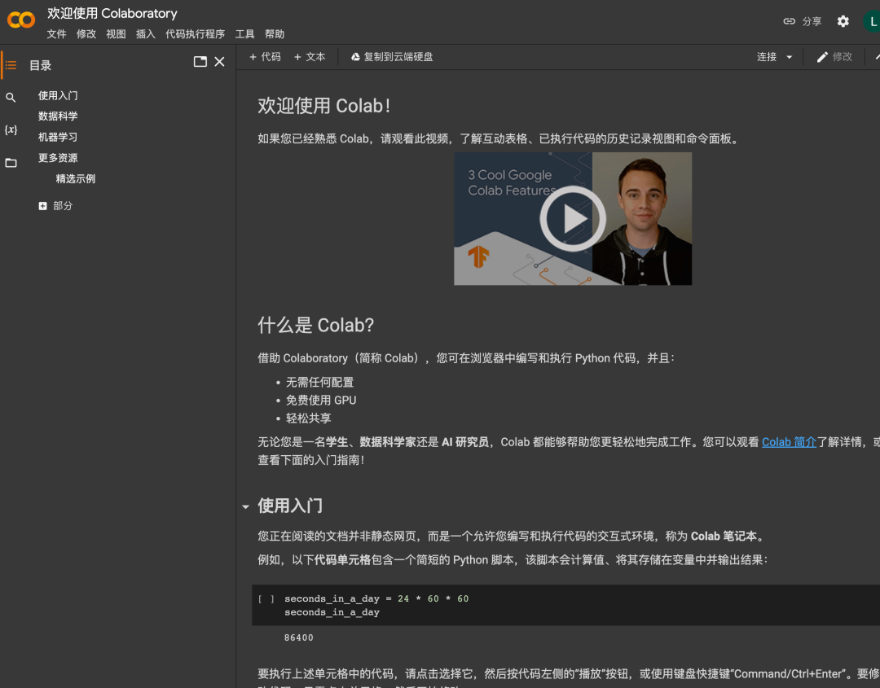Click the 无需任何配置 bullet
This screenshot has height=688, width=880.
tap(320, 383)
